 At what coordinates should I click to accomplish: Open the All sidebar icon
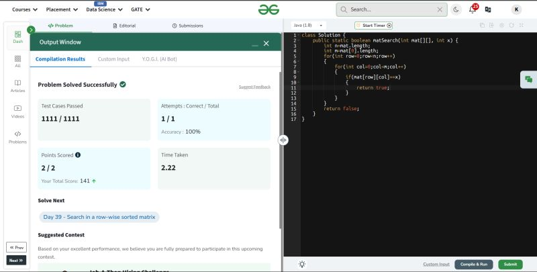pyautogui.click(x=18, y=62)
